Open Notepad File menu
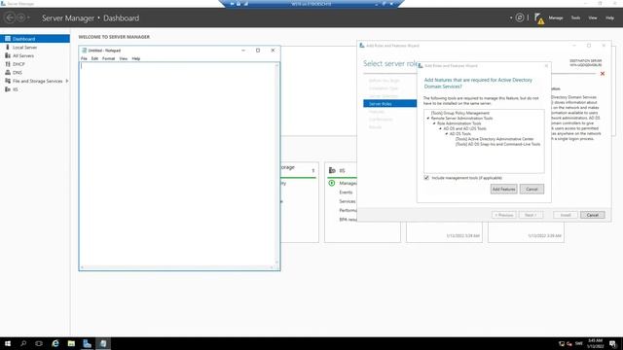623x350 pixels. [x=84, y=58]
